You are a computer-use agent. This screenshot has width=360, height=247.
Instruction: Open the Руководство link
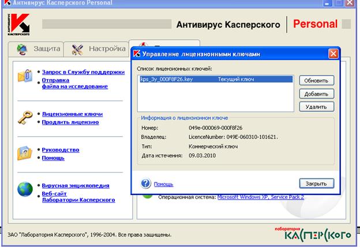pyautogui.click(x=61, y=150)
